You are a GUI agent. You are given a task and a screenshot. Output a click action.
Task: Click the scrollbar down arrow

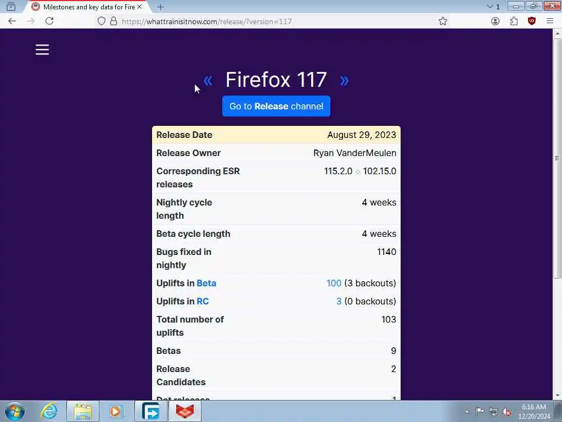pos(557,396)
